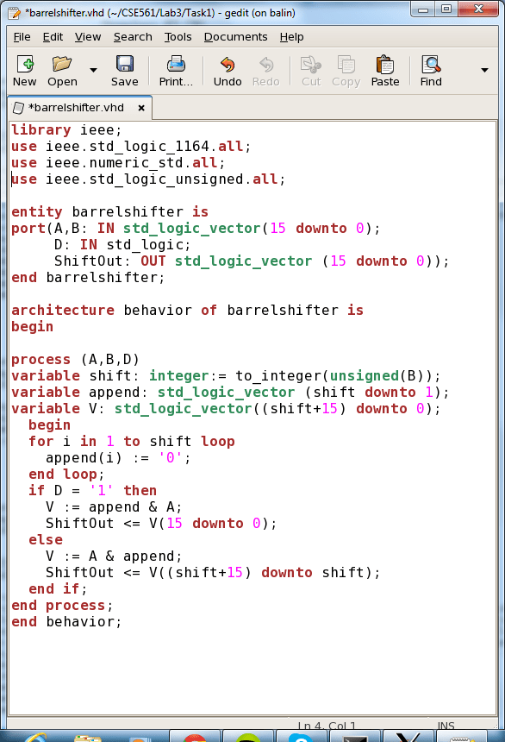Open the File menu
The height and width of the screenshot is (742, 505).
[22, 37]
